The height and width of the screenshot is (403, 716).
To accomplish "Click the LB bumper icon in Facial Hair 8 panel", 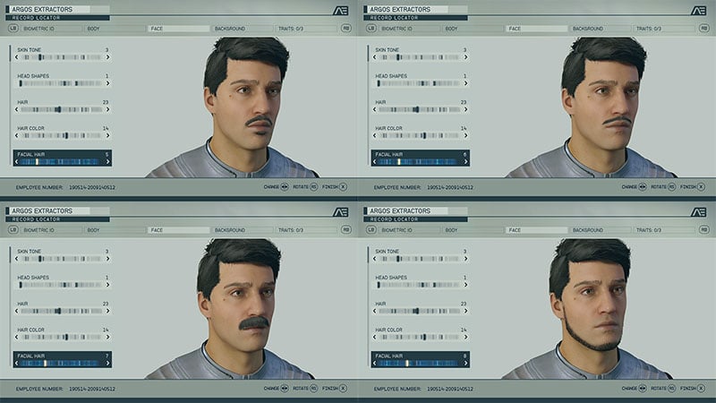I will pos(371,230).
